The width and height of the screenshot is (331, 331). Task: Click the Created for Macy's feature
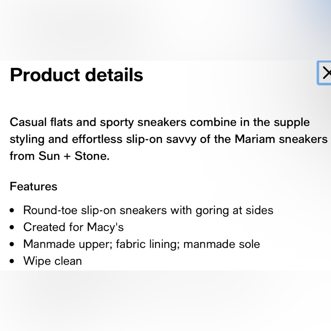tap(73, 227)
